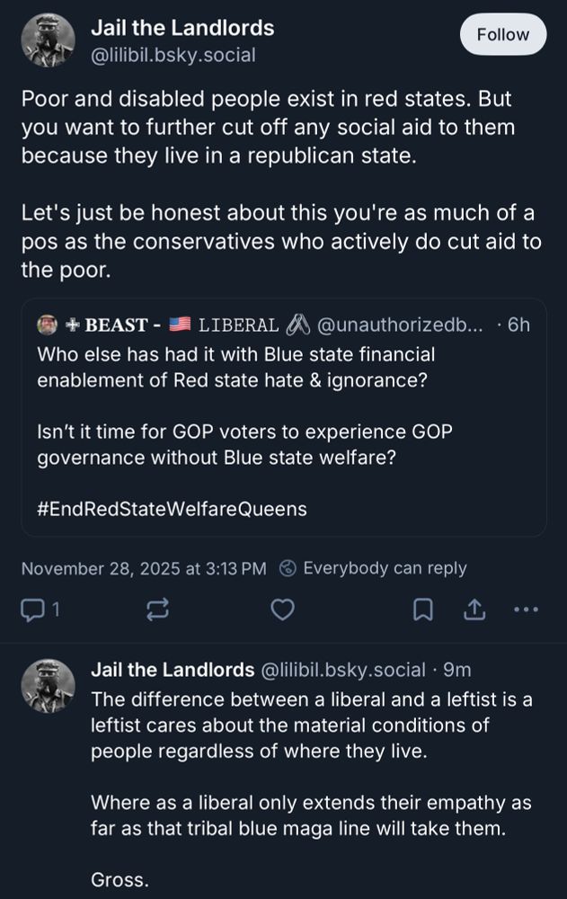Click the reply's 9m timestamp
This screenshot has width=567, height=899.
pyautogui.click(x=457, y=670)
